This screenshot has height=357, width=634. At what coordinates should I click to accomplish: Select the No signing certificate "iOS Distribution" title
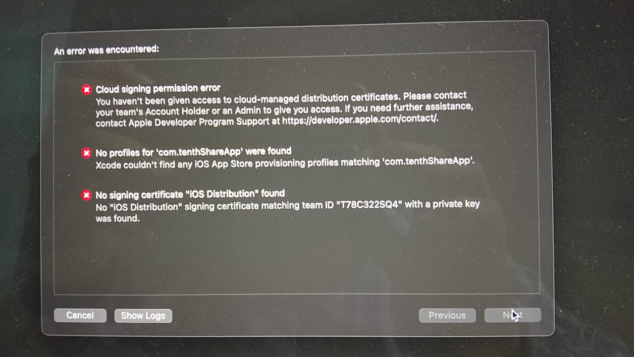(x=190, y=194)
